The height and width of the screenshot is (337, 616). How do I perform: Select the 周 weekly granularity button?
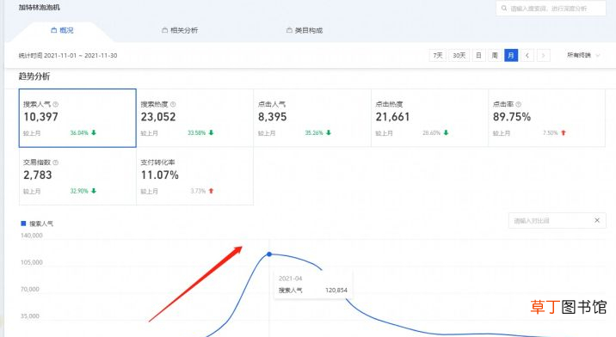[x=495, y=55]
